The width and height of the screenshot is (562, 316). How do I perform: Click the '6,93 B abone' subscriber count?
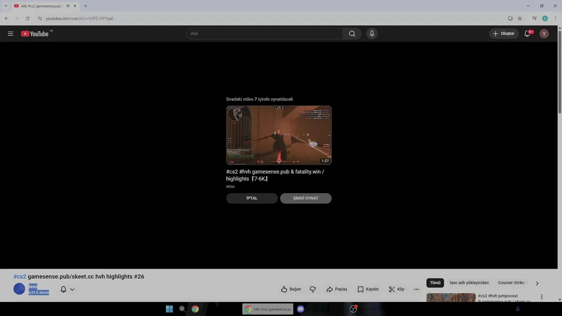(39, 293)
